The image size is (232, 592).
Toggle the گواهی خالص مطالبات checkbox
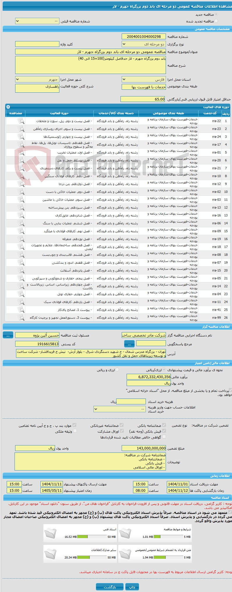pos(164,437)
